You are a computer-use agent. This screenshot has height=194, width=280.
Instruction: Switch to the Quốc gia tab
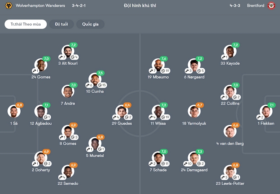pyautogui.click(x=90, y=24)
